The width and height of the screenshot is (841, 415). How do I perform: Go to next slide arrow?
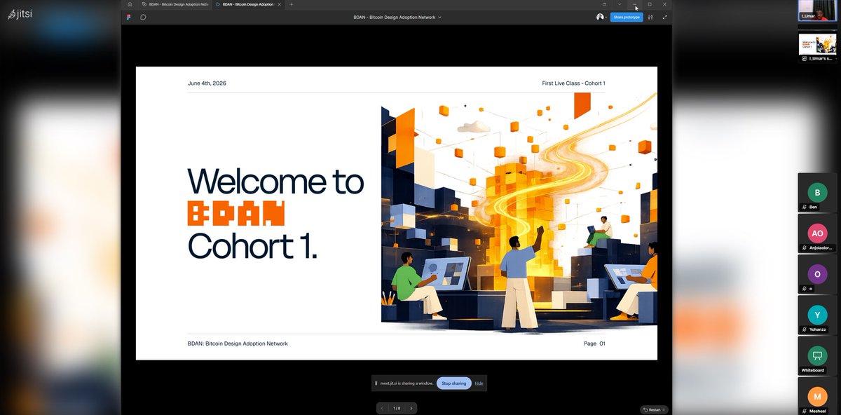411,408
